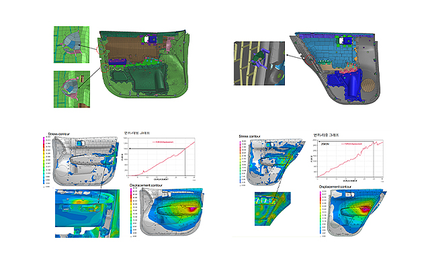
Task: Click the rear door stress contour plot
Action: pos(276,163)
